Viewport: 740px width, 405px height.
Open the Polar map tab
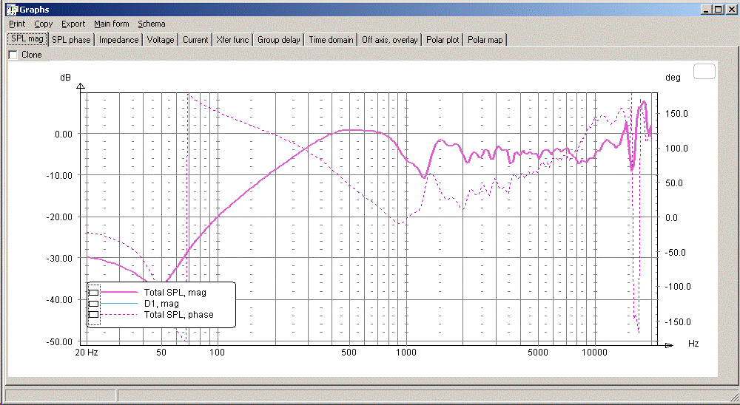coord(485,40)
